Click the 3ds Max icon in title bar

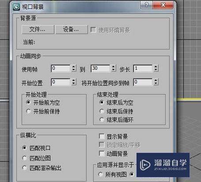pos(16,7)
